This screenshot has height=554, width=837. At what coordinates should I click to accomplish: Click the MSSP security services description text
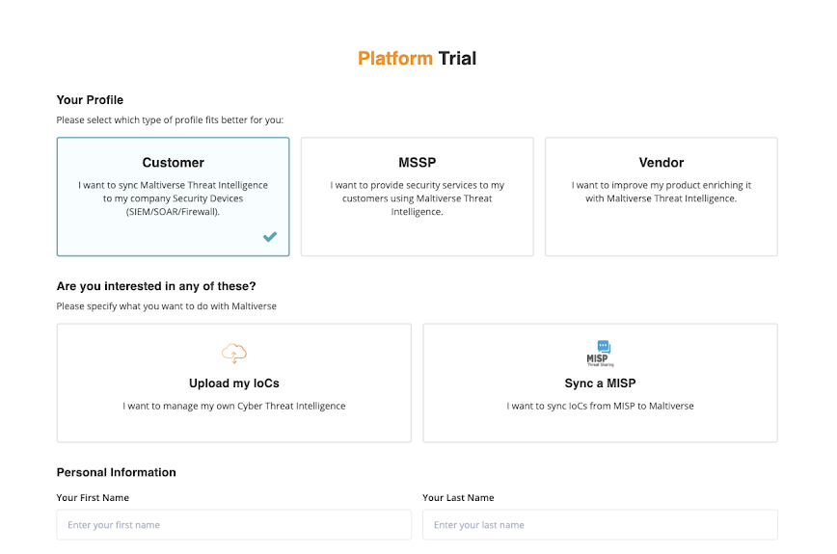(x=417, y=198)
